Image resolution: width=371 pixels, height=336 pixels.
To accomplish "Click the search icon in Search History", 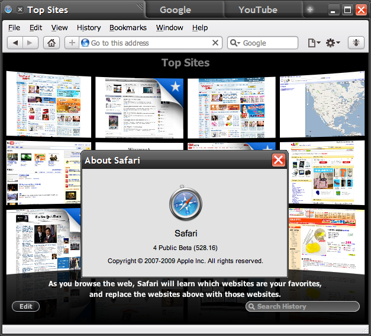I will (251, 306).
